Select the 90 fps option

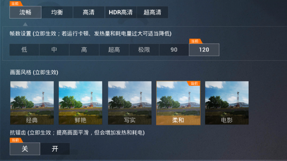[x=174, y=50]
